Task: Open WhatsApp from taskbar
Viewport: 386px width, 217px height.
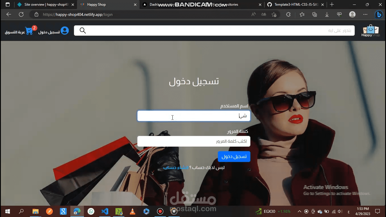Action: [91, 211]
